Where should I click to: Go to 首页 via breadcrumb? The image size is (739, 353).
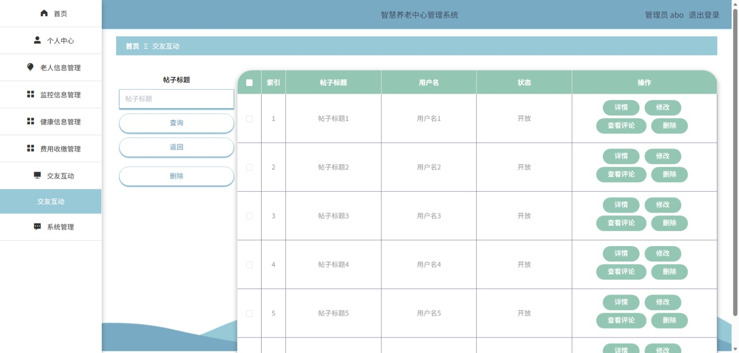pyautogui.click(x=132, y=46)
